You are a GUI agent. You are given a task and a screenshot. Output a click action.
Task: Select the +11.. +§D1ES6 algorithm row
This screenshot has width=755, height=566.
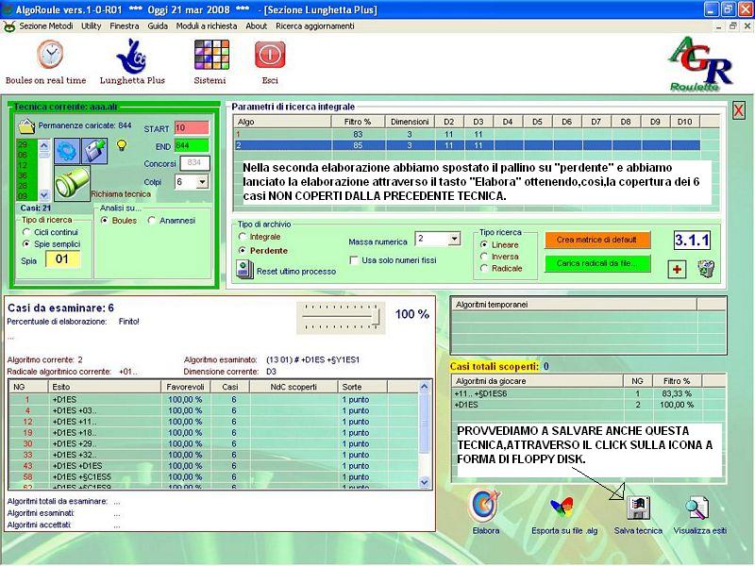tap(588, 393)
